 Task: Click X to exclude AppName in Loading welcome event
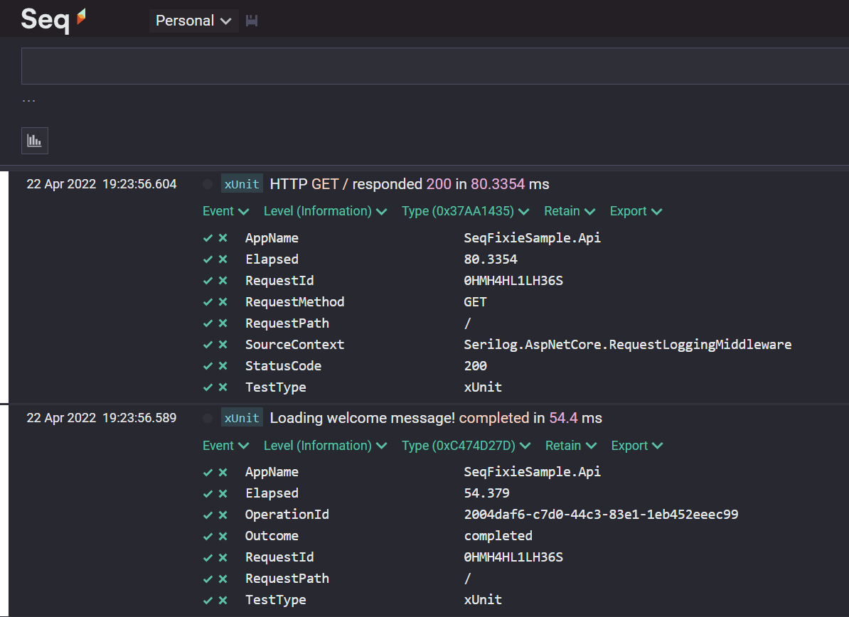pyautogui.click(x=223, y=472)
